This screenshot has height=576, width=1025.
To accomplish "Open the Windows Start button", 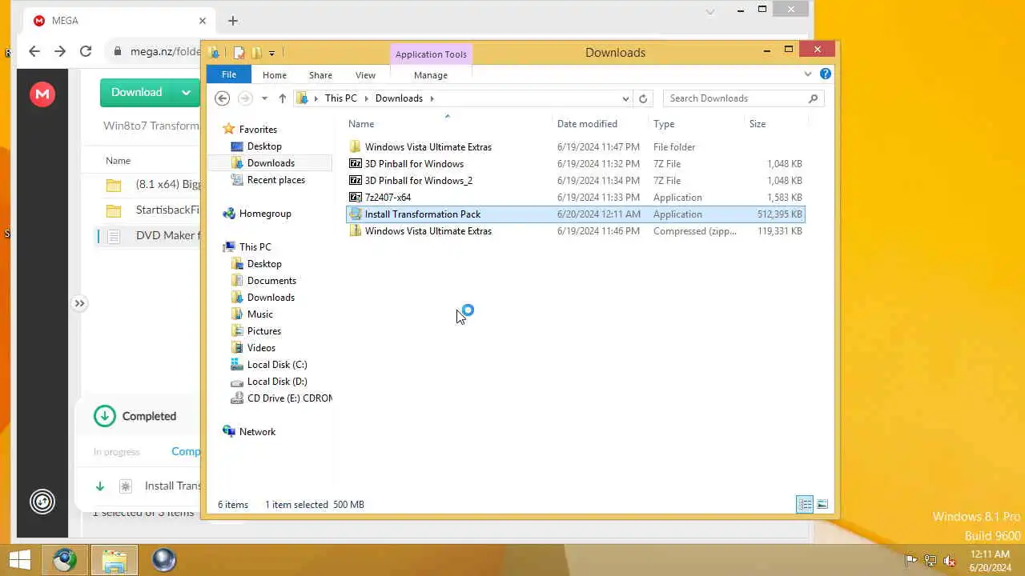I will (20, 560).
